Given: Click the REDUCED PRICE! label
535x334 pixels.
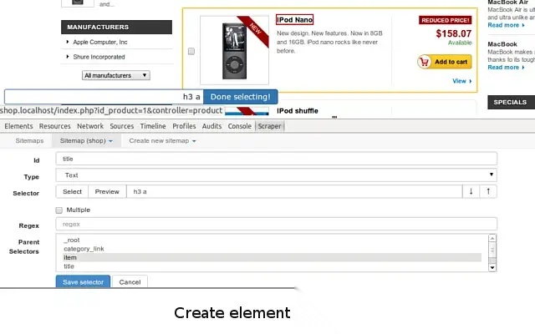Looking at the screenshot, I should 446,20.
